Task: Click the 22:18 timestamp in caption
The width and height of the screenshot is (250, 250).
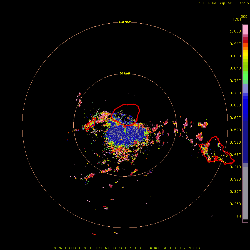Action: [194, 248]
